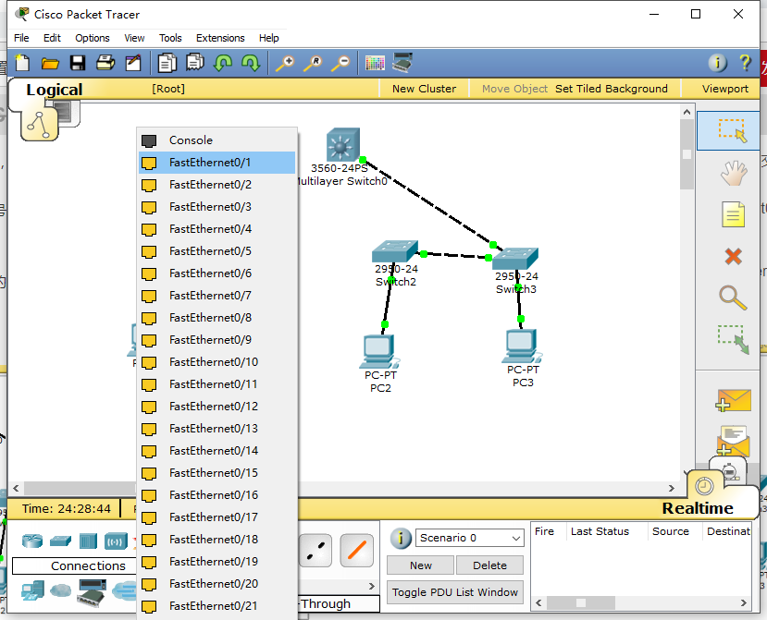The width and height of the screenshot is (767, 620).
Task: Click Set Tiled Background
Action: pos(611,89)
